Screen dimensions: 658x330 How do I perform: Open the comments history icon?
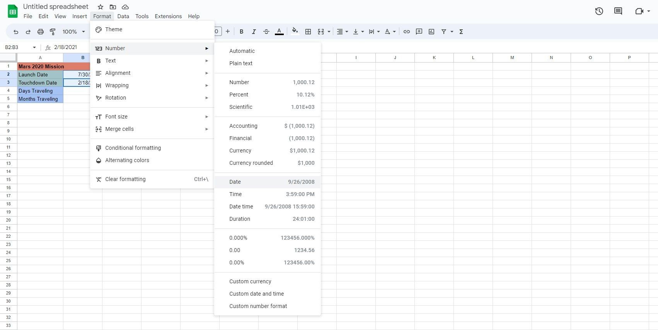point(618,11)
